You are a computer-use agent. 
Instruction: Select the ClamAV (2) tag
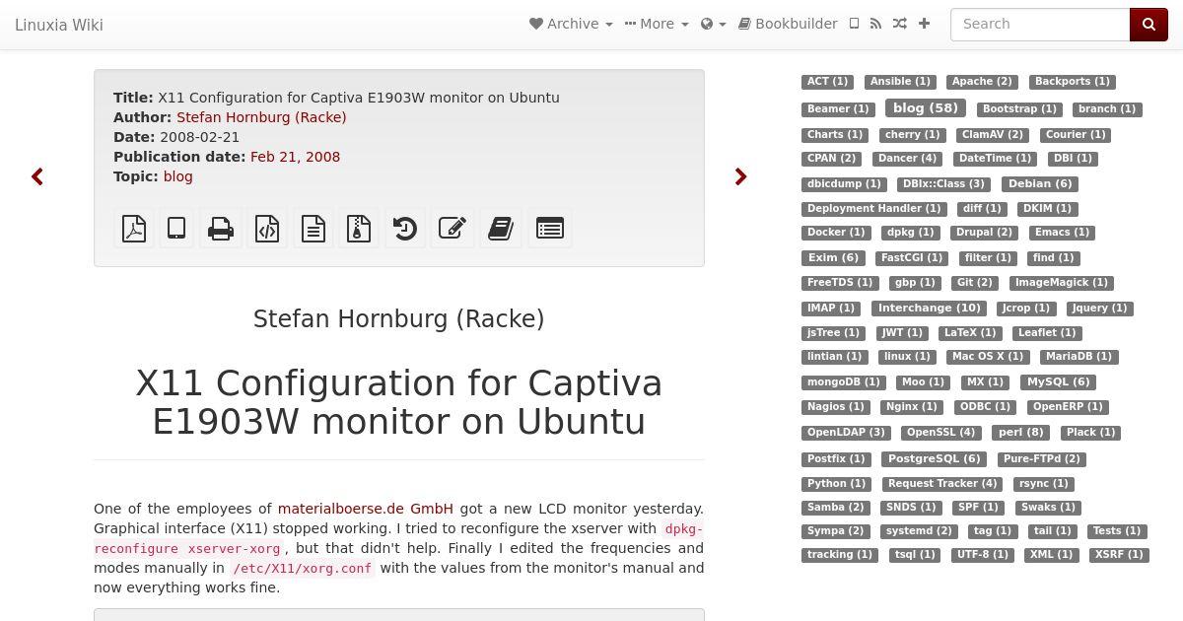993,135
